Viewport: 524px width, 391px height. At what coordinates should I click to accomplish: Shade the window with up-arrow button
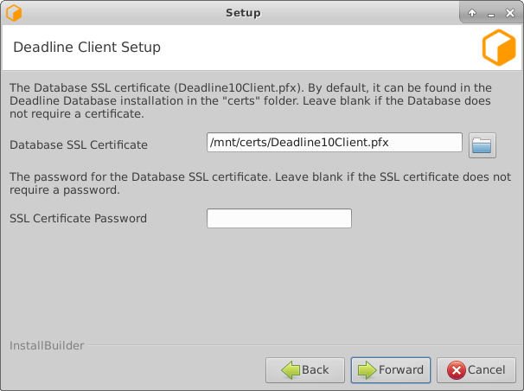[x=472, y=13]
